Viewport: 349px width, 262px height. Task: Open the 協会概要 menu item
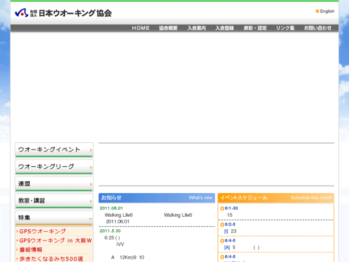168,28
